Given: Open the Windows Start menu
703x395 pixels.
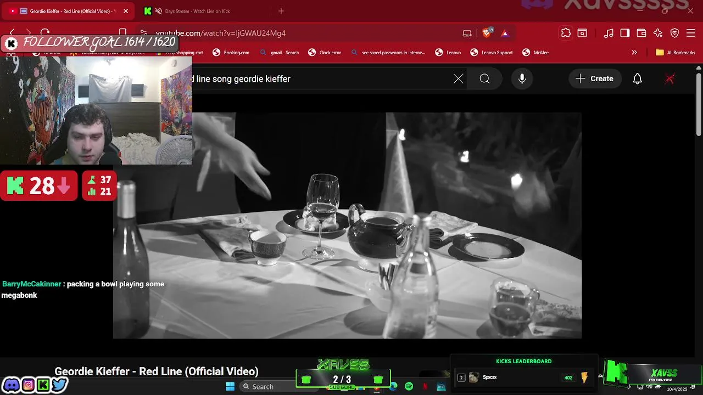Looking at the screenshot, I should coord(230,386).
